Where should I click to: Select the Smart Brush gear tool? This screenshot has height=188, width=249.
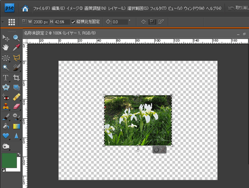[x=16, y=117]
